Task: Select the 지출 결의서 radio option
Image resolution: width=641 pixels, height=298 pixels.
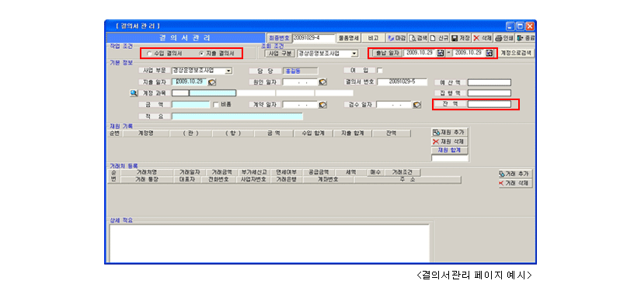Action: coord(201,54)
